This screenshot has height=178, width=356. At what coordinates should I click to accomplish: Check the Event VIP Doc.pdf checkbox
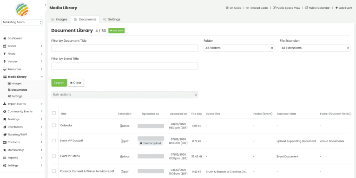pos(54,140)
